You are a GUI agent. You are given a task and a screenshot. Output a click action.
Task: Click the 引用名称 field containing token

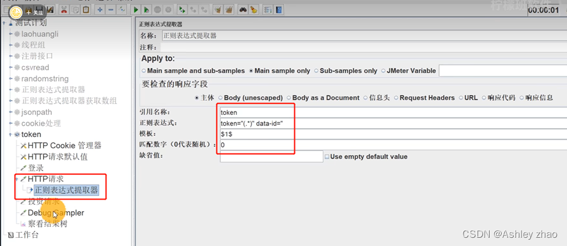[x=393, y=112]
